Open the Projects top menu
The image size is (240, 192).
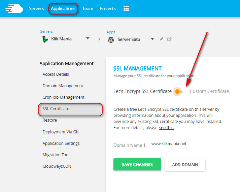108,8
